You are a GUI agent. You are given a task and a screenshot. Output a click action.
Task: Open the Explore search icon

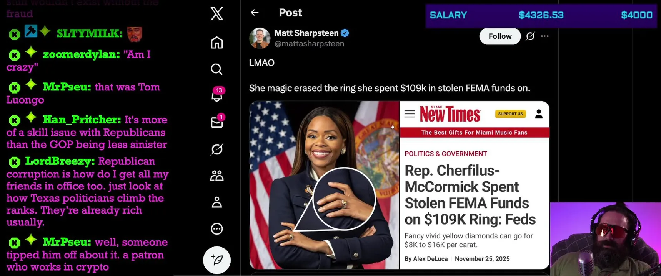pos(217,69)
